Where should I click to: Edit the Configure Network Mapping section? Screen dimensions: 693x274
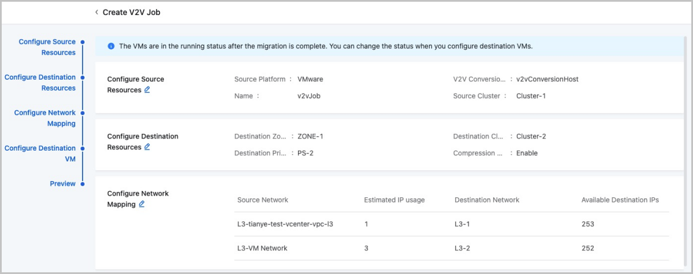141,204
